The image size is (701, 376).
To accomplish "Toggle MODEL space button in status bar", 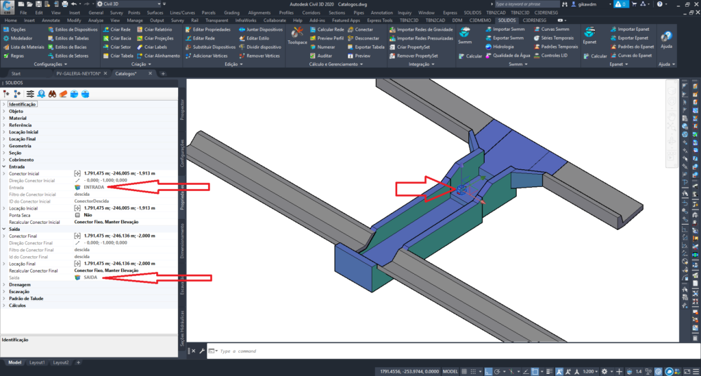I will (x=450, y=371).
